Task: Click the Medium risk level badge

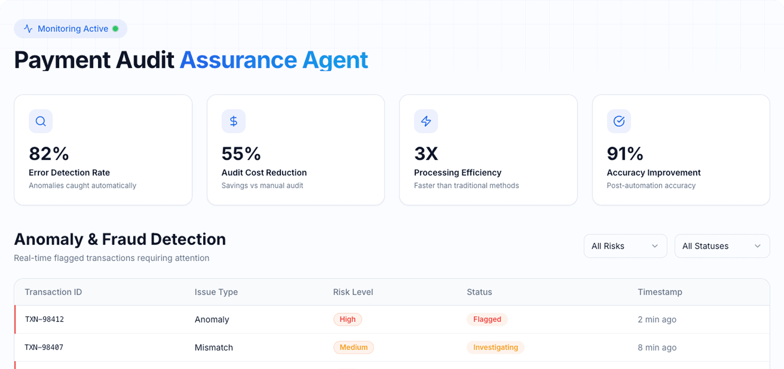Action: click(354, 348)
